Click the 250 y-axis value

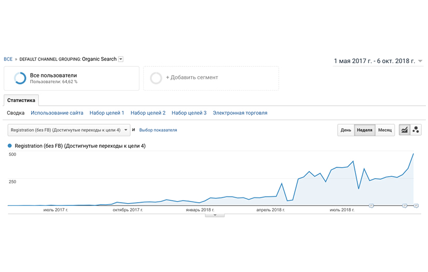(12, 181)
